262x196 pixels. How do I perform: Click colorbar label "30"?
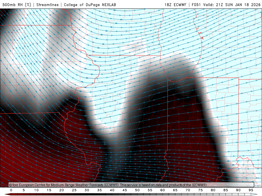click(87, 190)
